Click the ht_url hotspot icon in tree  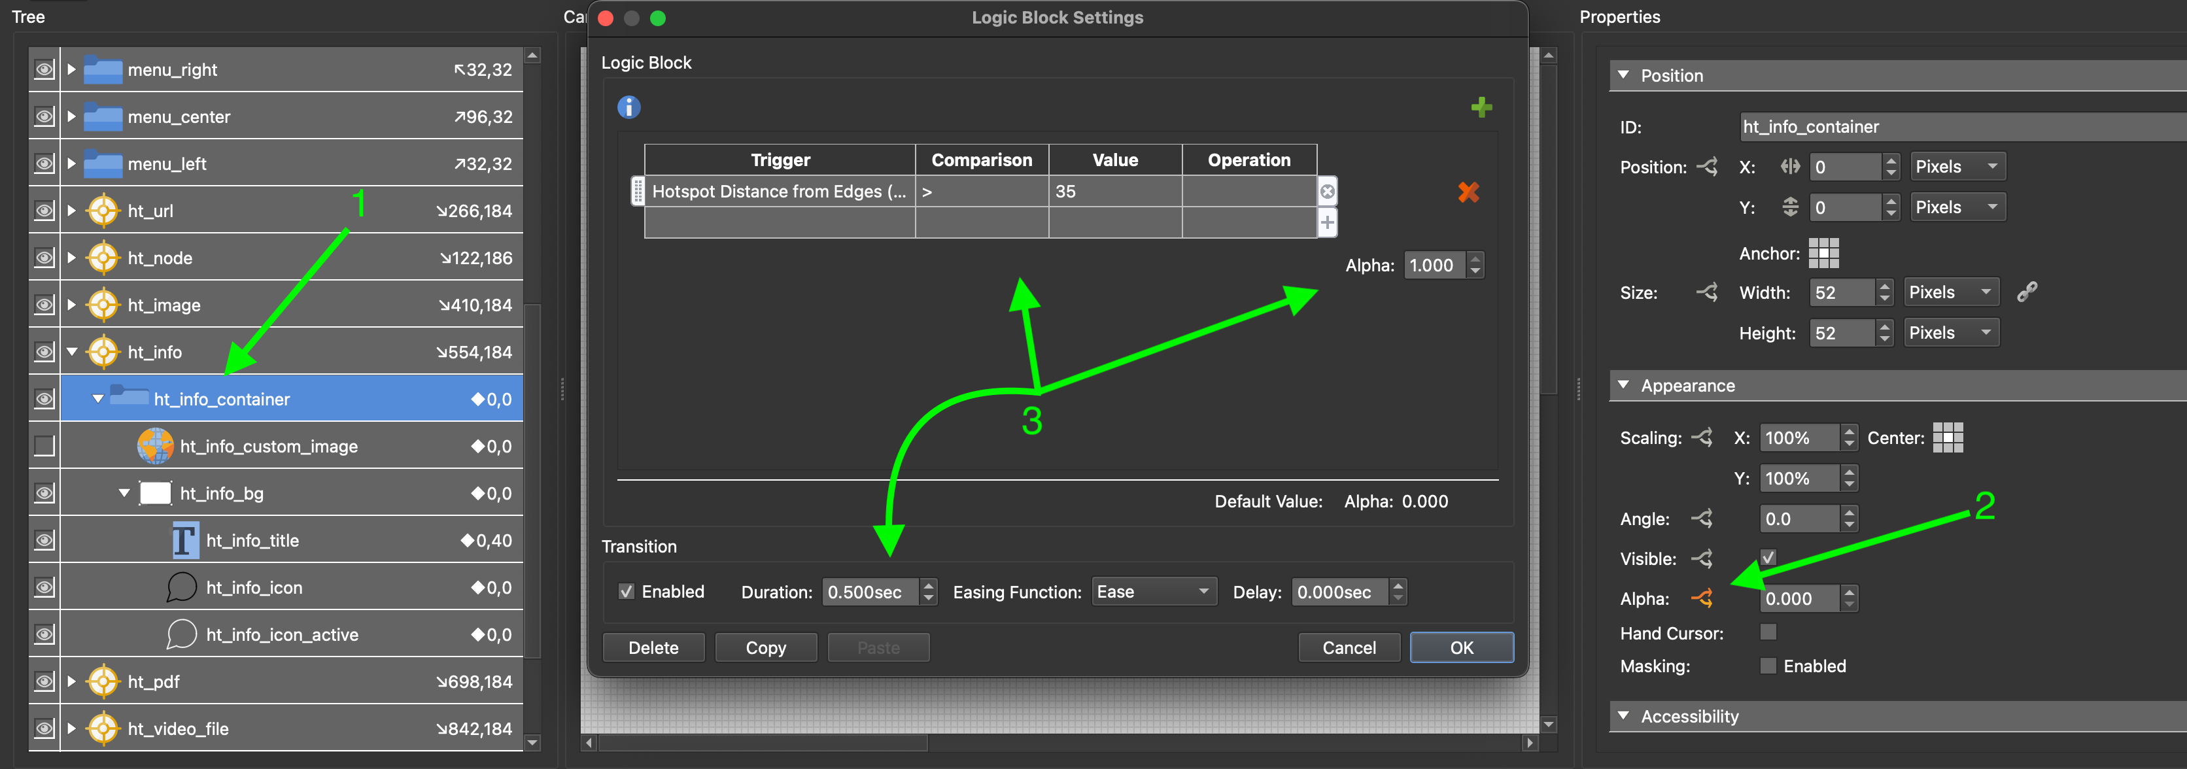(x=106, y=209)
